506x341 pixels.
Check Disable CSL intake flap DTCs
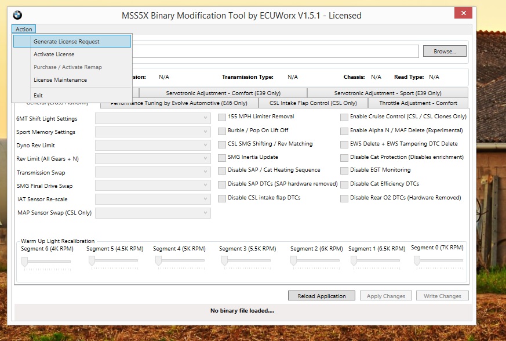(221, 198)
